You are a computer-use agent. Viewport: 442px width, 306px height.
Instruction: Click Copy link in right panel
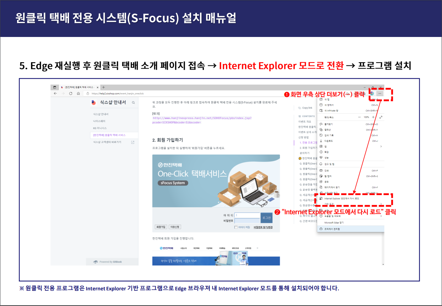click(305, 108)
